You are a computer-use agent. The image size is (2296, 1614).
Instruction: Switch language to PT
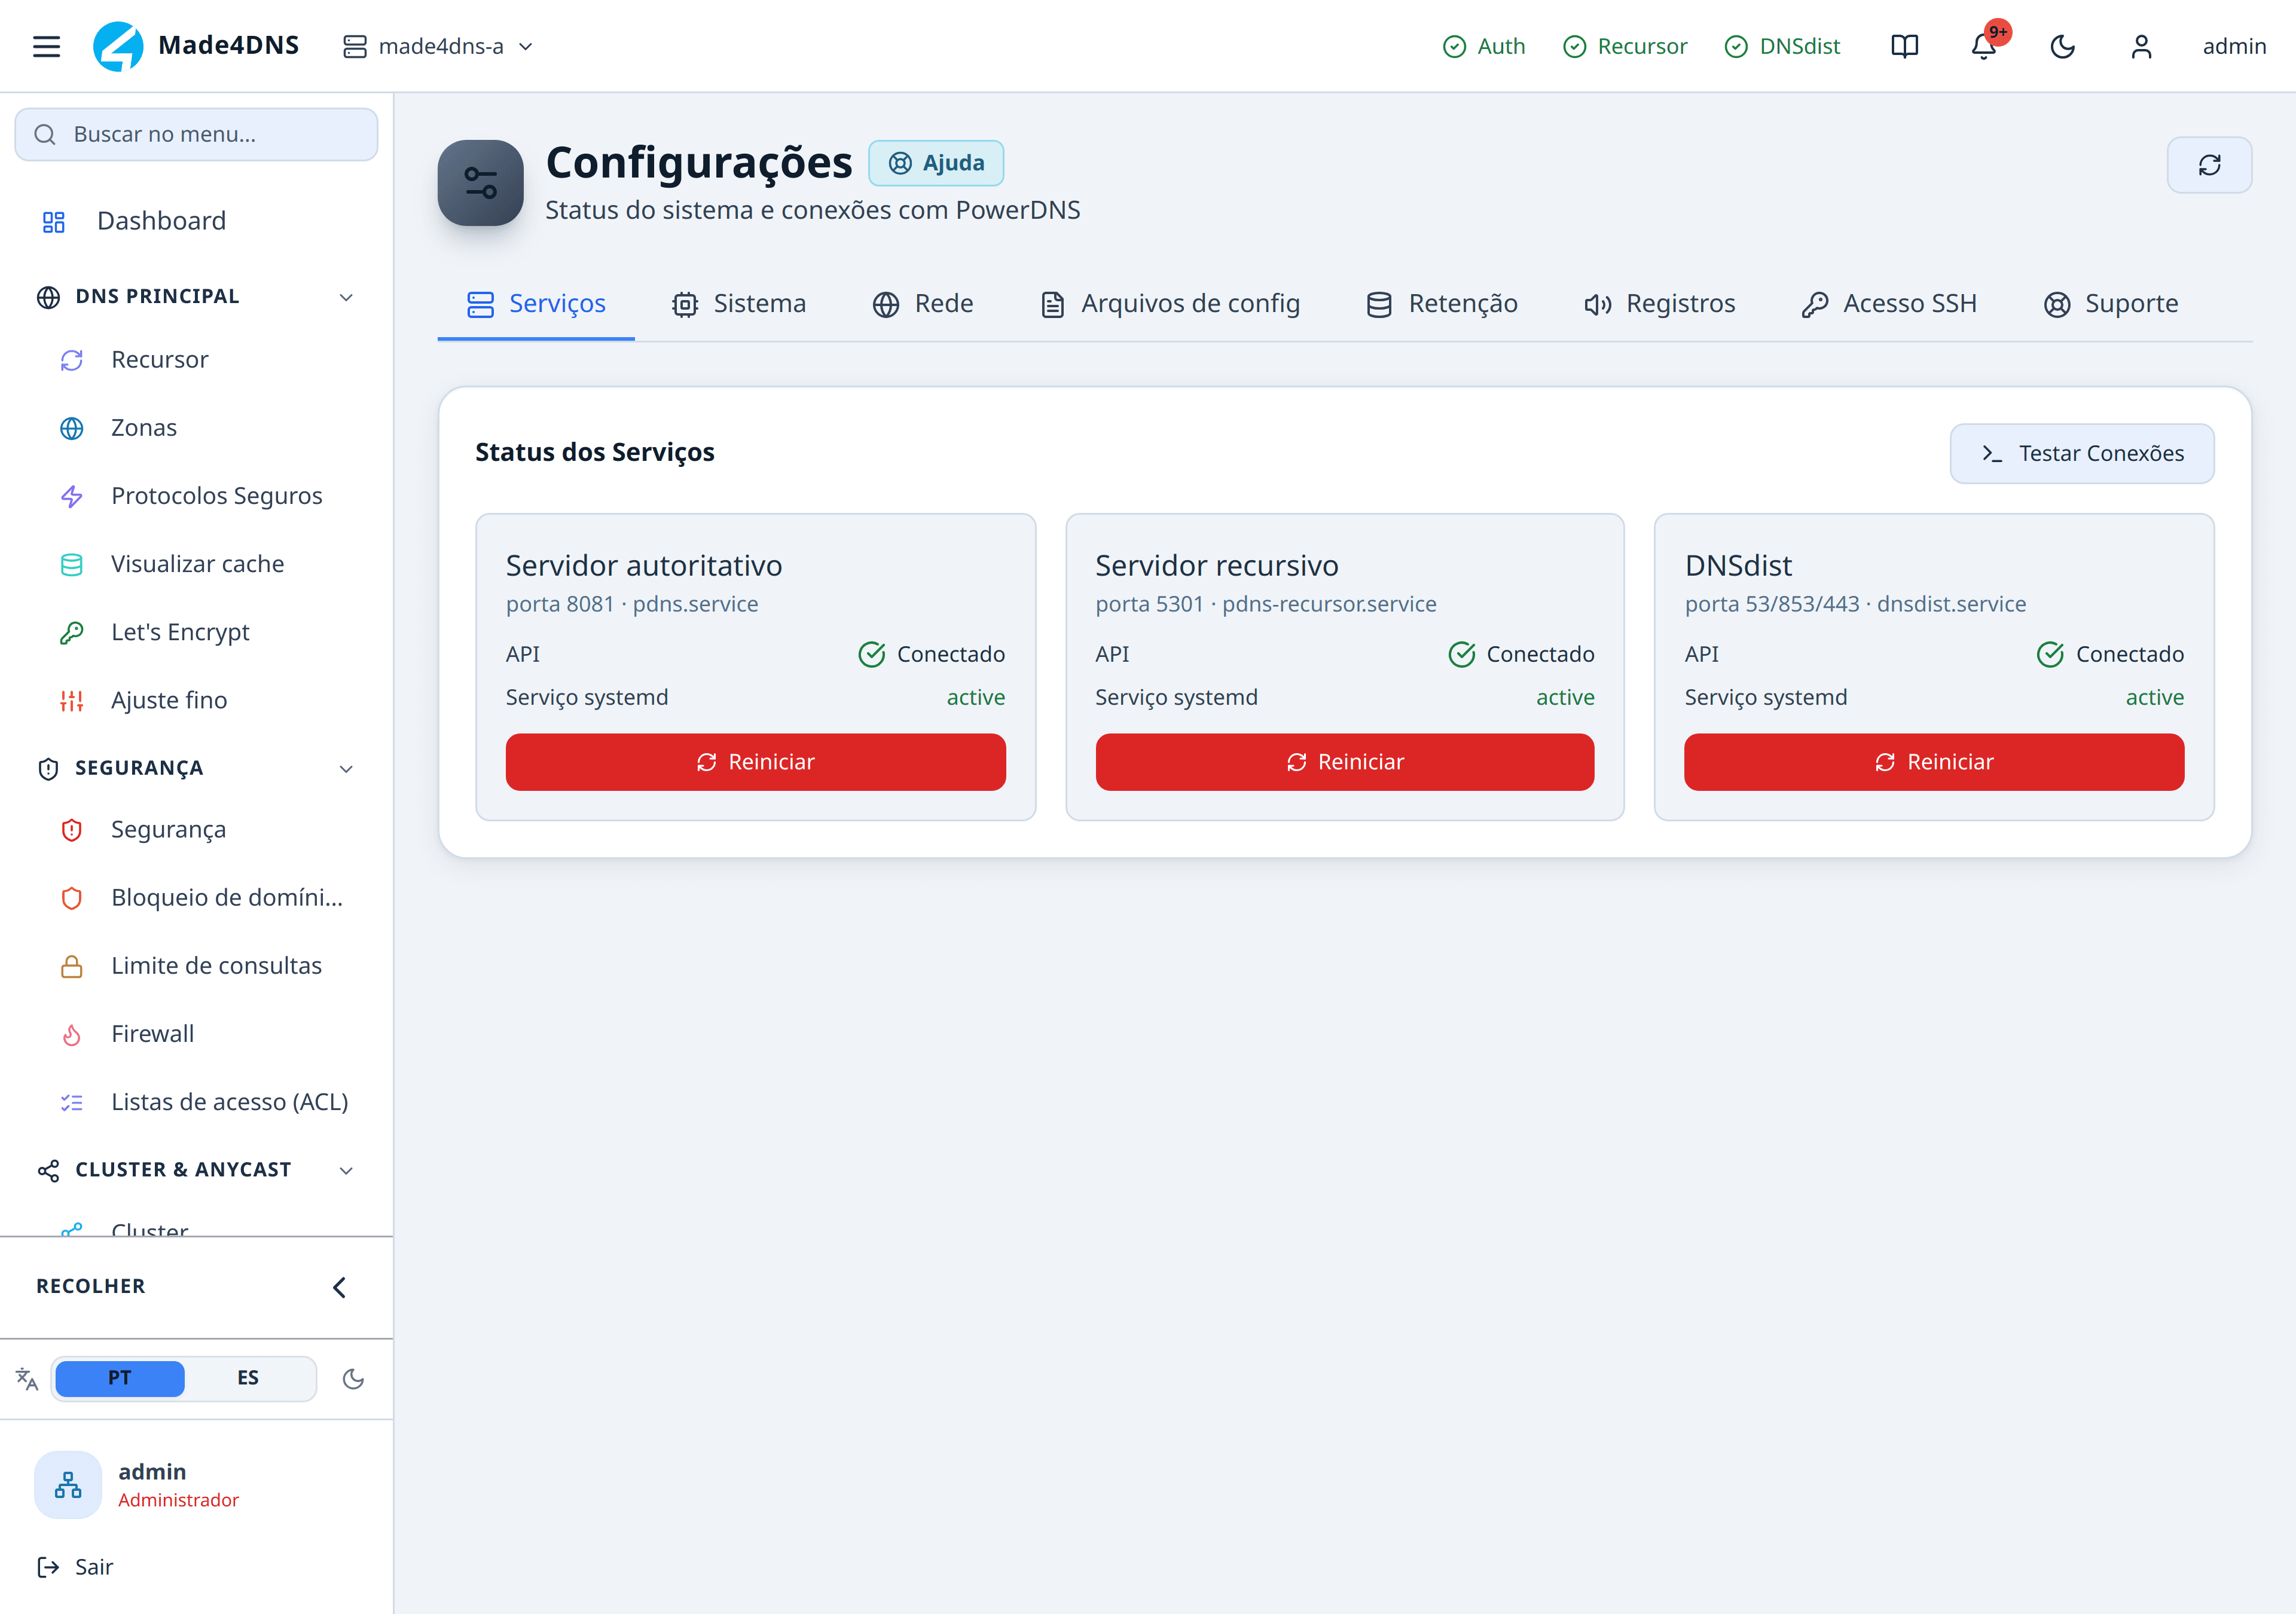pyautogui.click(x=120, y=1378)
